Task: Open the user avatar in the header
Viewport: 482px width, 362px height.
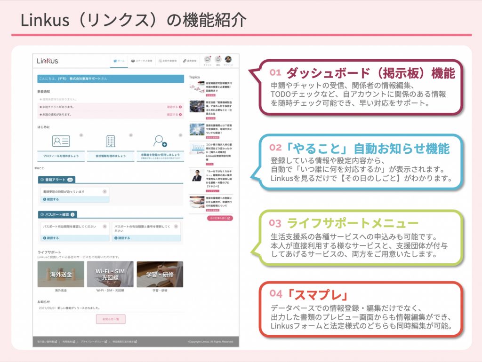Action: tap(228, 59)
